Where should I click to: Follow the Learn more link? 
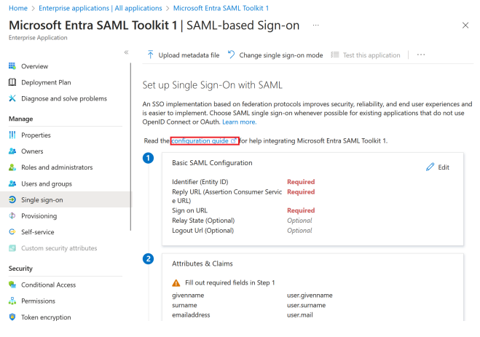pyautogui.click(x=240, y=122)
